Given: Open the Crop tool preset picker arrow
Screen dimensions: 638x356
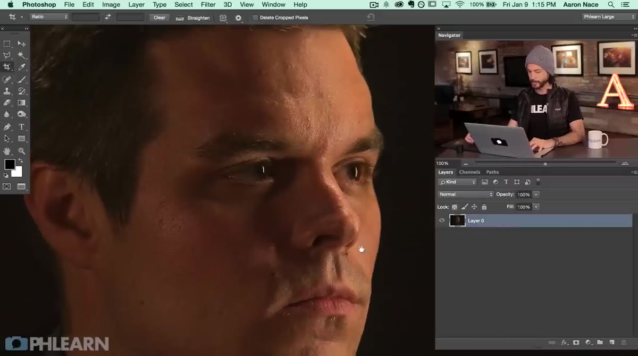Looking at the screenshot, I should [22, 17].
